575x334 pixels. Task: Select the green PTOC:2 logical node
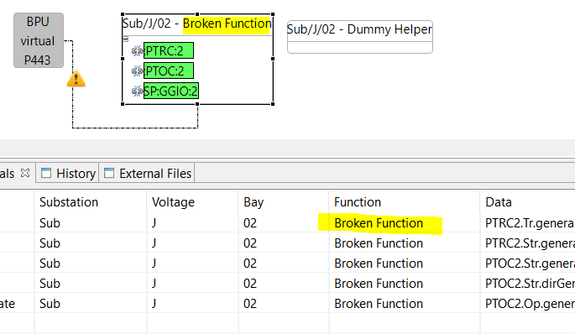pyautogui.click(x=169, y=70)
